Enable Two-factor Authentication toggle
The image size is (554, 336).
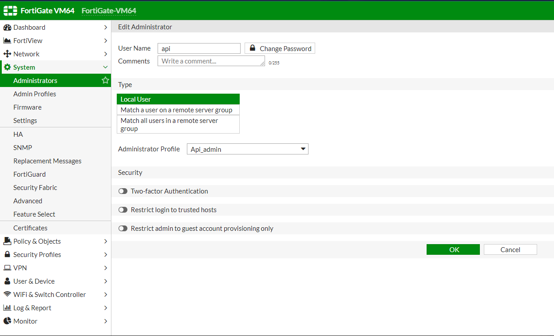123,191
